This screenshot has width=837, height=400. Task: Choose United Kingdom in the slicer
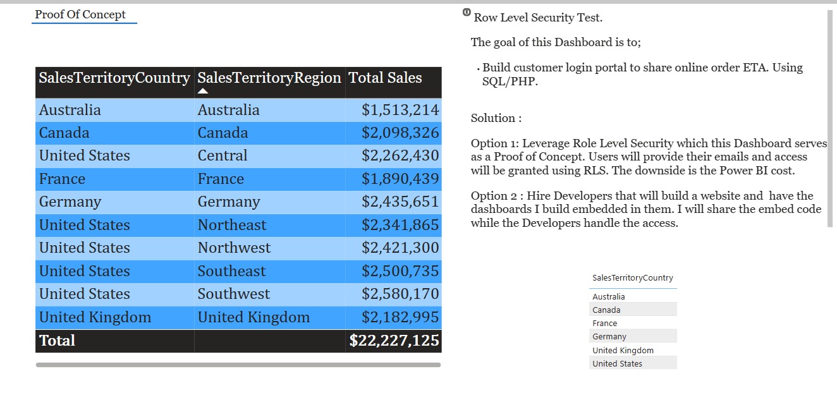(623, 350)
